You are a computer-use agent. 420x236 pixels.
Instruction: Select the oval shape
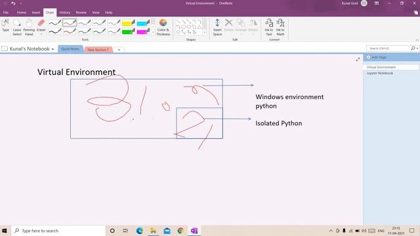(189, 27)
